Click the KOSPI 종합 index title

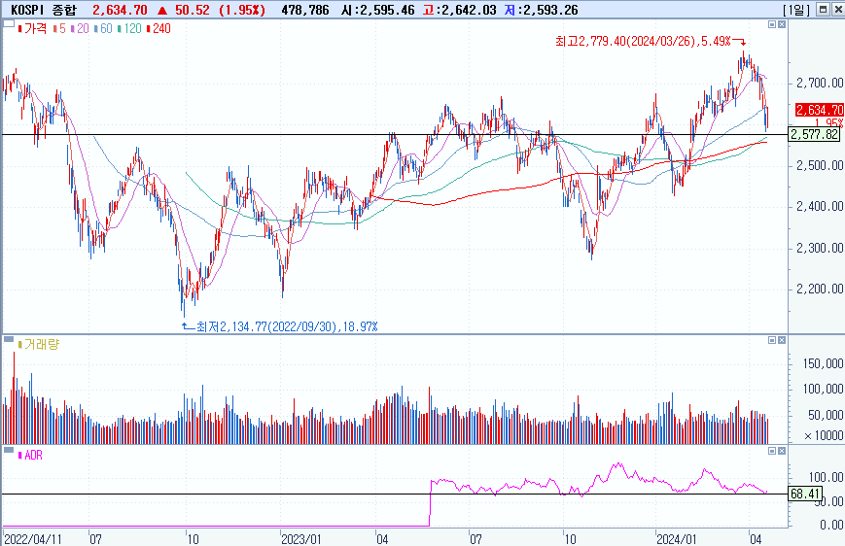[x=44, y=10]
